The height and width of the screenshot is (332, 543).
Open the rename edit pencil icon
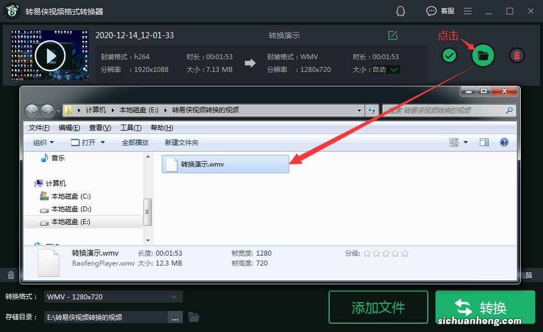[393, 35]
